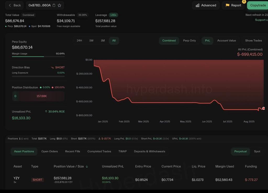The width and height of the screenshot is (268, 193).
Task: Switch chart to Combined mode
Action: [169, 41]
